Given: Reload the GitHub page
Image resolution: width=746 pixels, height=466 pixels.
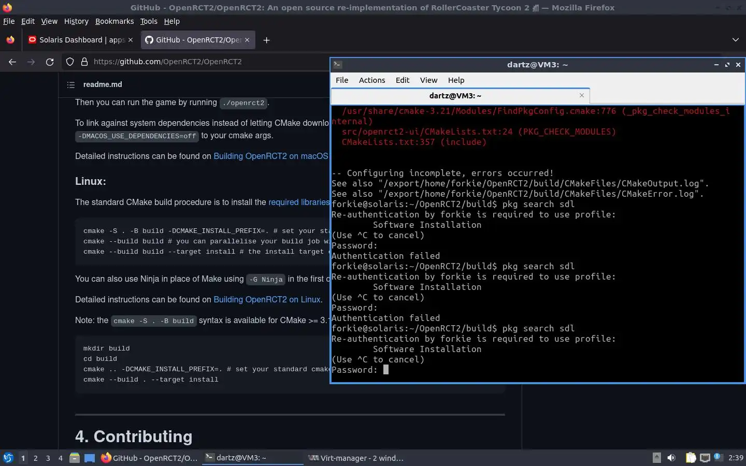Looking at the screenshot, I should (50, 62).
